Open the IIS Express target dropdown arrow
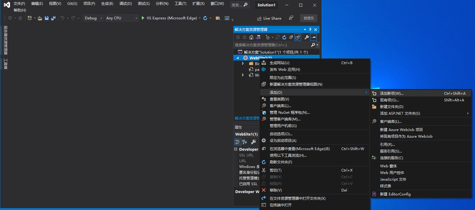The width and height of the screenshot is (475, 210). [x=200, y=18]
